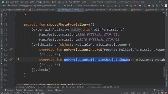Screen dimensions: 168x94
Task: Open the Device File Explorer side panel
Action: [x=166, y=78]
